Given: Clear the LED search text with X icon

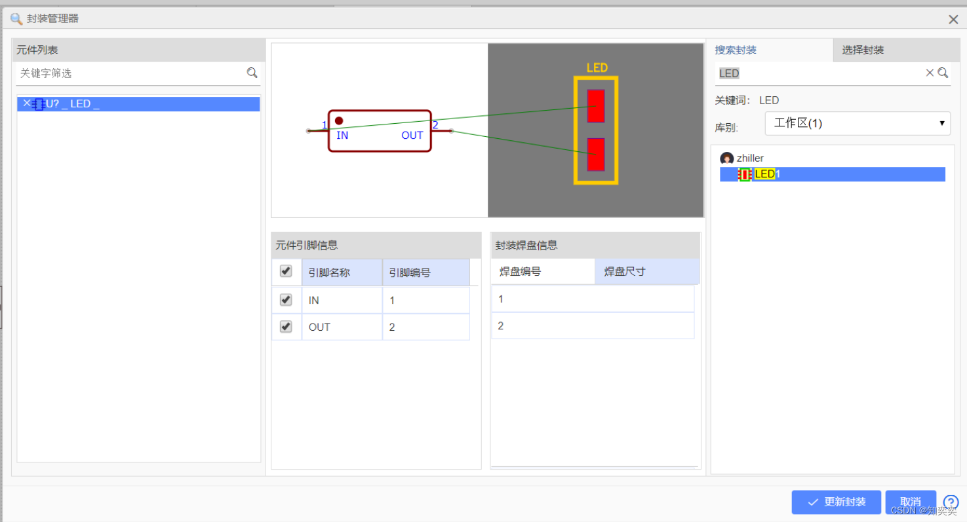Looking at the screenshot, I should tap(929, 73).
